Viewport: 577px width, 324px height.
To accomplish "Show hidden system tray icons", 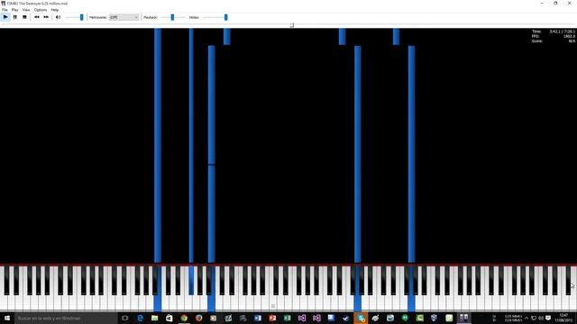I will click(x=527, y=318).
